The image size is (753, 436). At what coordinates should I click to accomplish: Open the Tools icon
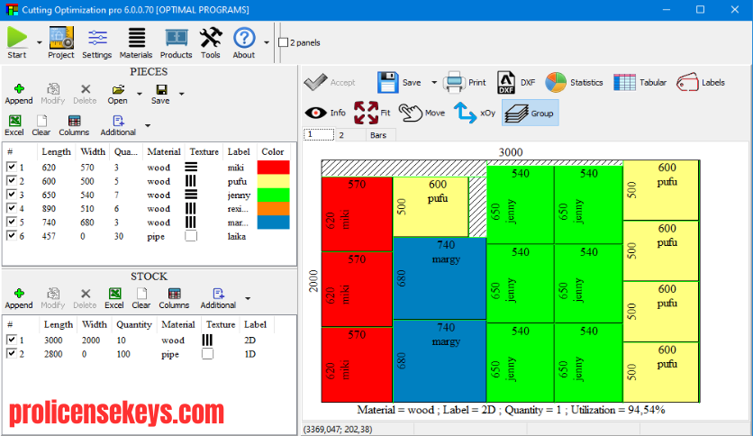pyautogui.click(x=211, y=42)
